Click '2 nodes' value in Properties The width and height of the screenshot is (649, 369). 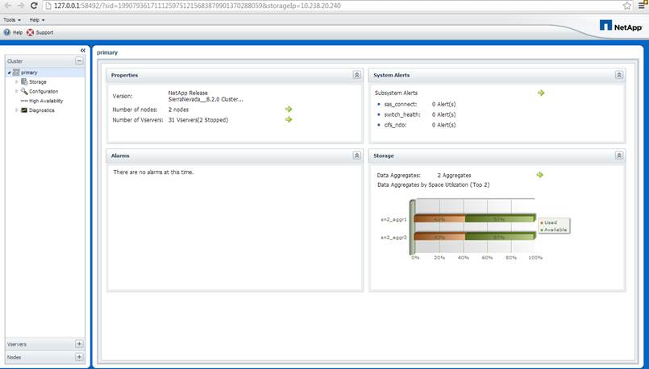(178, 110)
